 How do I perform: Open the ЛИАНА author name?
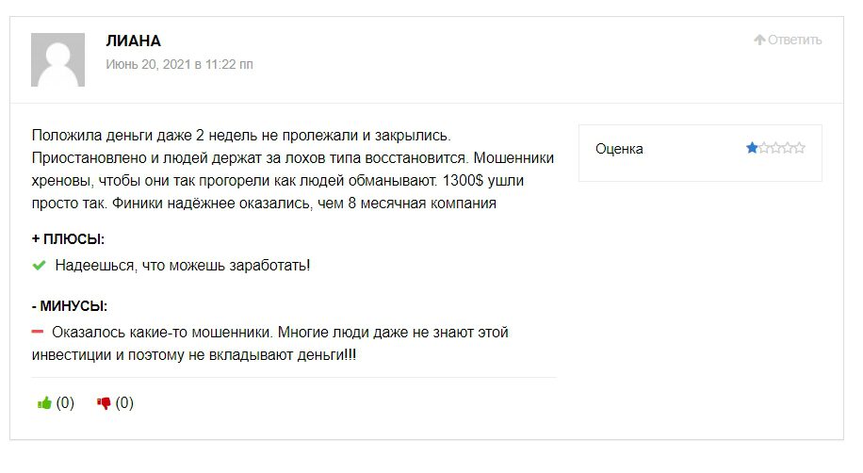tap(133, 41)
